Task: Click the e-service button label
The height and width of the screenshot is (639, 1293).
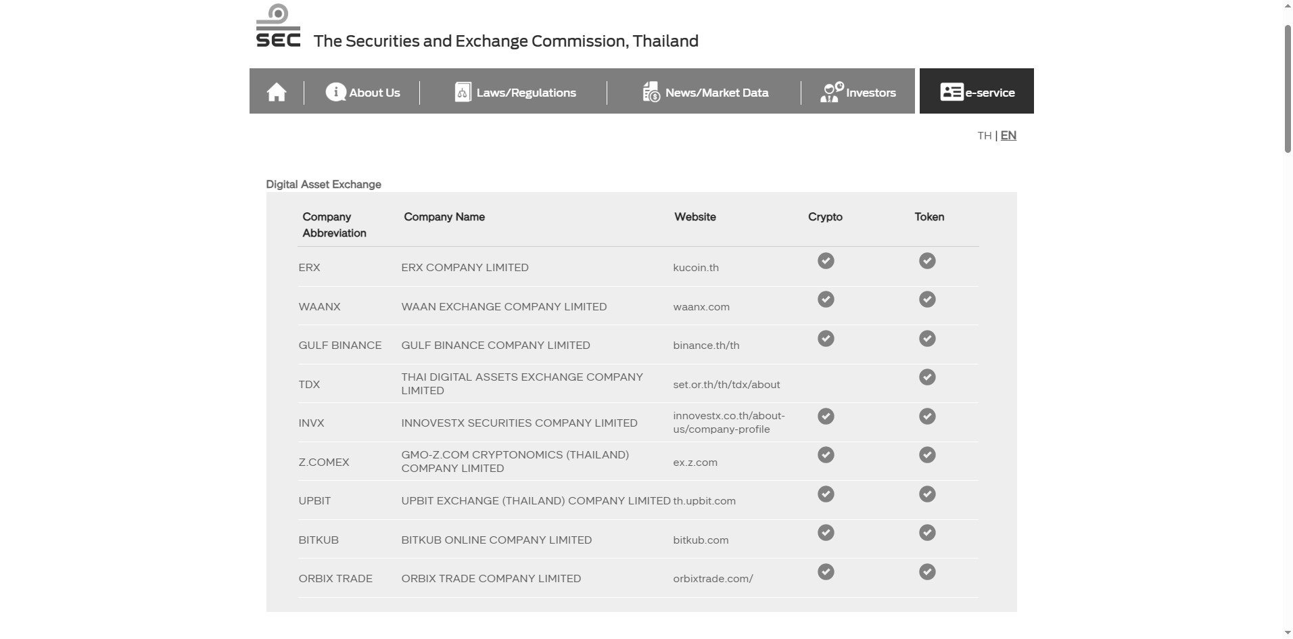Action: click(990, 93)
